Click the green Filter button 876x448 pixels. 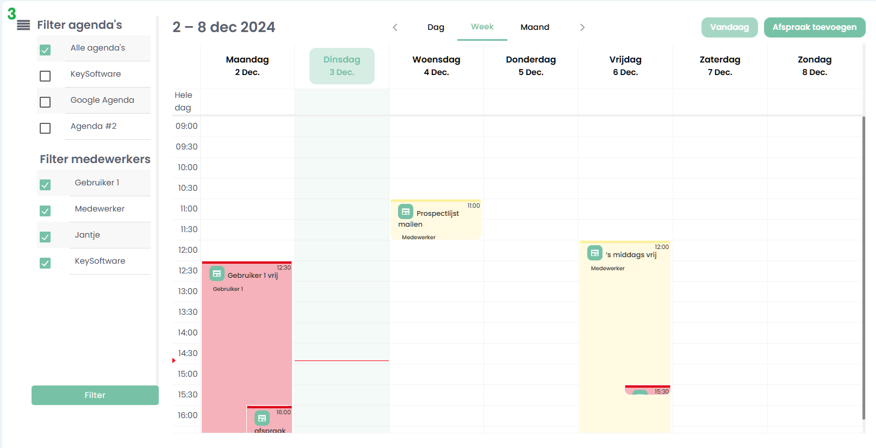coord(95,395)
